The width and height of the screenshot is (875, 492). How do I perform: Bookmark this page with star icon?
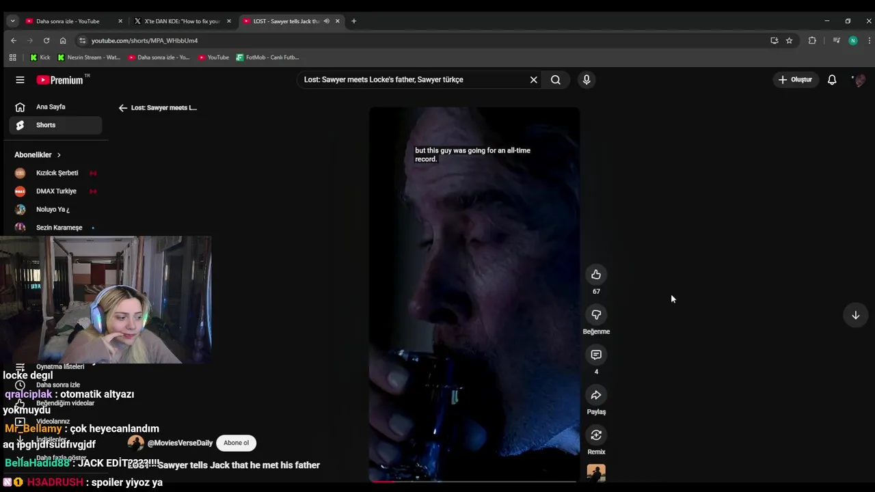click(x=789, y=40)
